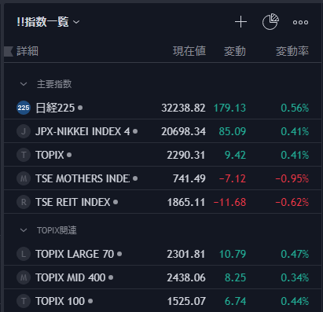Click the plus icon to add symbol
Viewport: 323px width, 312px height.
coord(240,22)
